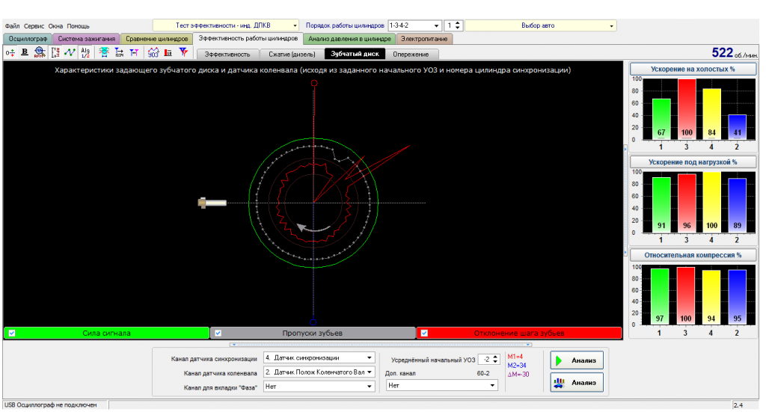
Task: Decrease the Усреднённый начальный УОЗ value
Action: point(495,362)
